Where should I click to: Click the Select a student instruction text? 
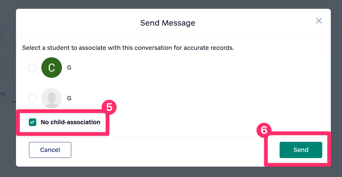tap(128, 48)
